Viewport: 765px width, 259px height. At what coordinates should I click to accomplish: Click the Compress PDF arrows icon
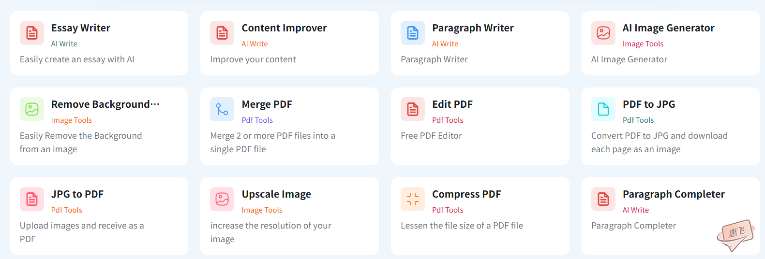coord(413,199)
